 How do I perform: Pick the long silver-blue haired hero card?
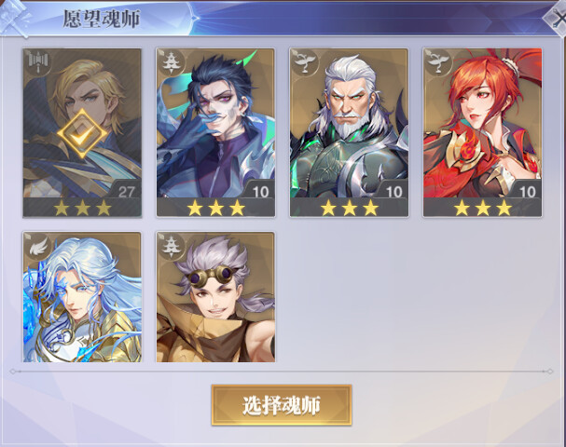pyautogui.click(x=82, y=297)
